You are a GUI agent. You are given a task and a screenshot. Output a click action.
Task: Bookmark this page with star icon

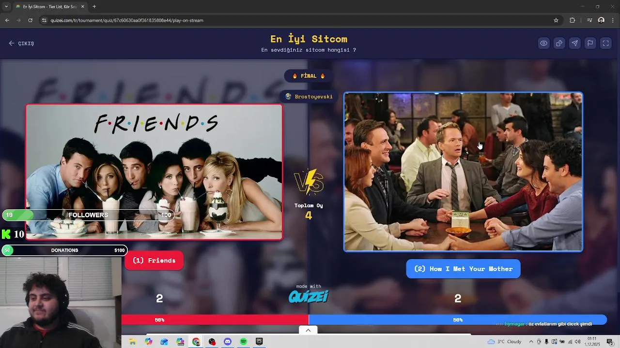(x=556, y=20)
